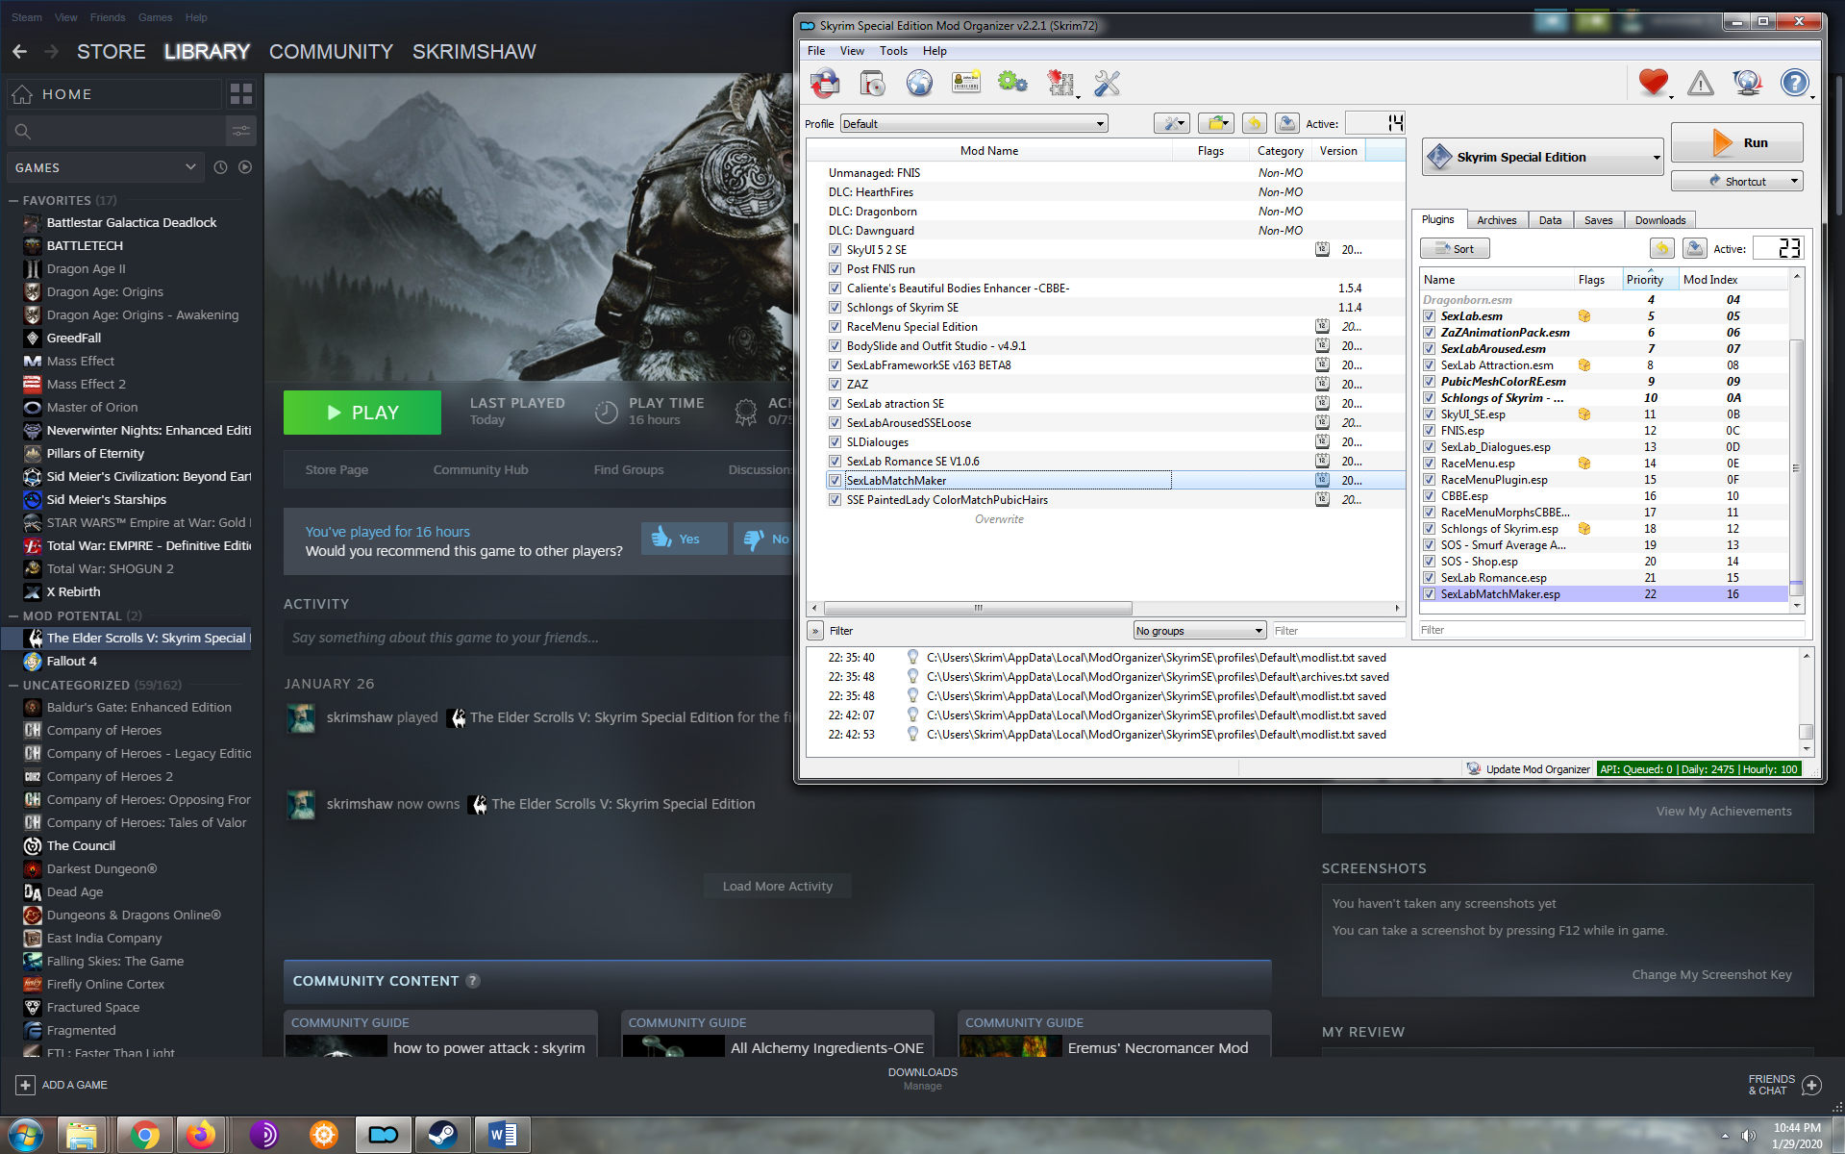The image size is (1845, 1154).
Task: Open the Profiles ID card icon
Action: point(966,84)
